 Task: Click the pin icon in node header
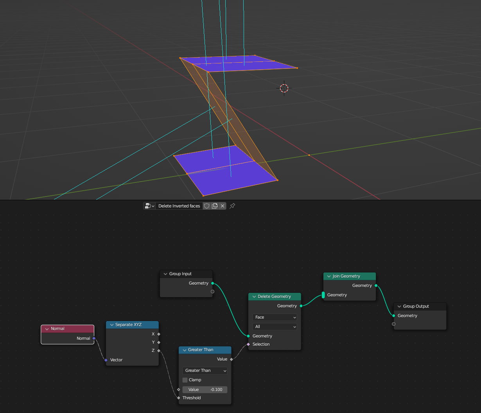point(232,206)
